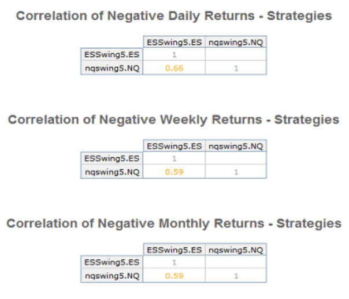Click Correlation of Negative Weekly Returns heading
Screen dimensions: 349x299
(x=173, y=120)
